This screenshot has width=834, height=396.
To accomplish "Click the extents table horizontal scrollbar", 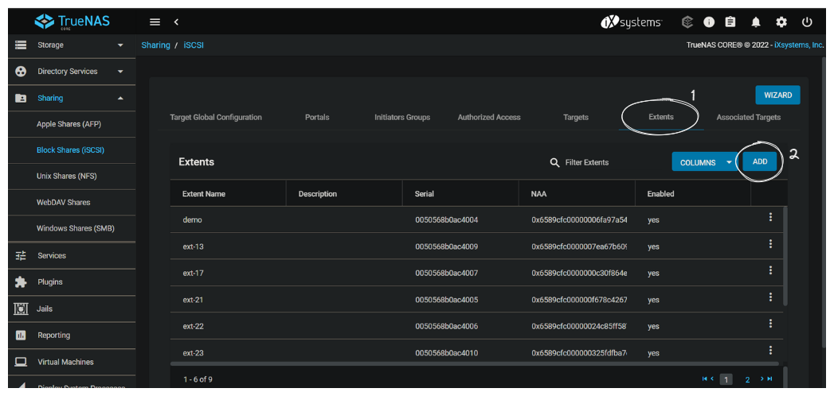I will [475, 364].
